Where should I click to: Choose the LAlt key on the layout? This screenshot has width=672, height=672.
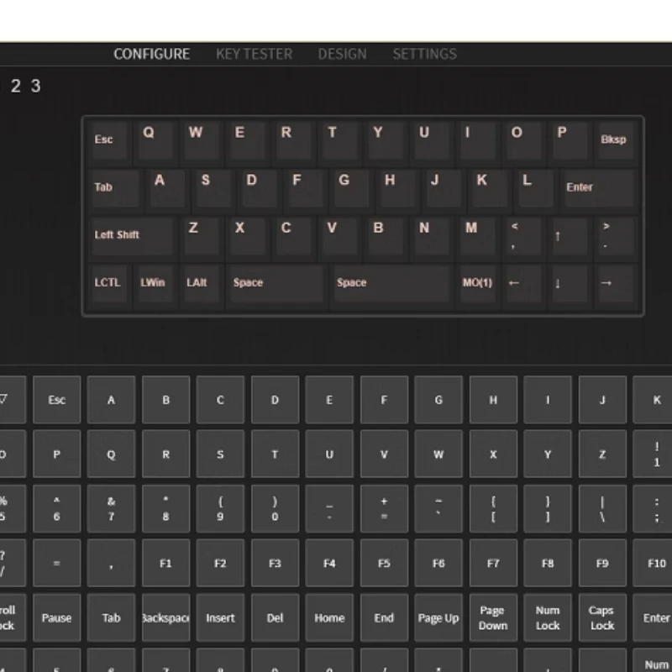[202, 284]
